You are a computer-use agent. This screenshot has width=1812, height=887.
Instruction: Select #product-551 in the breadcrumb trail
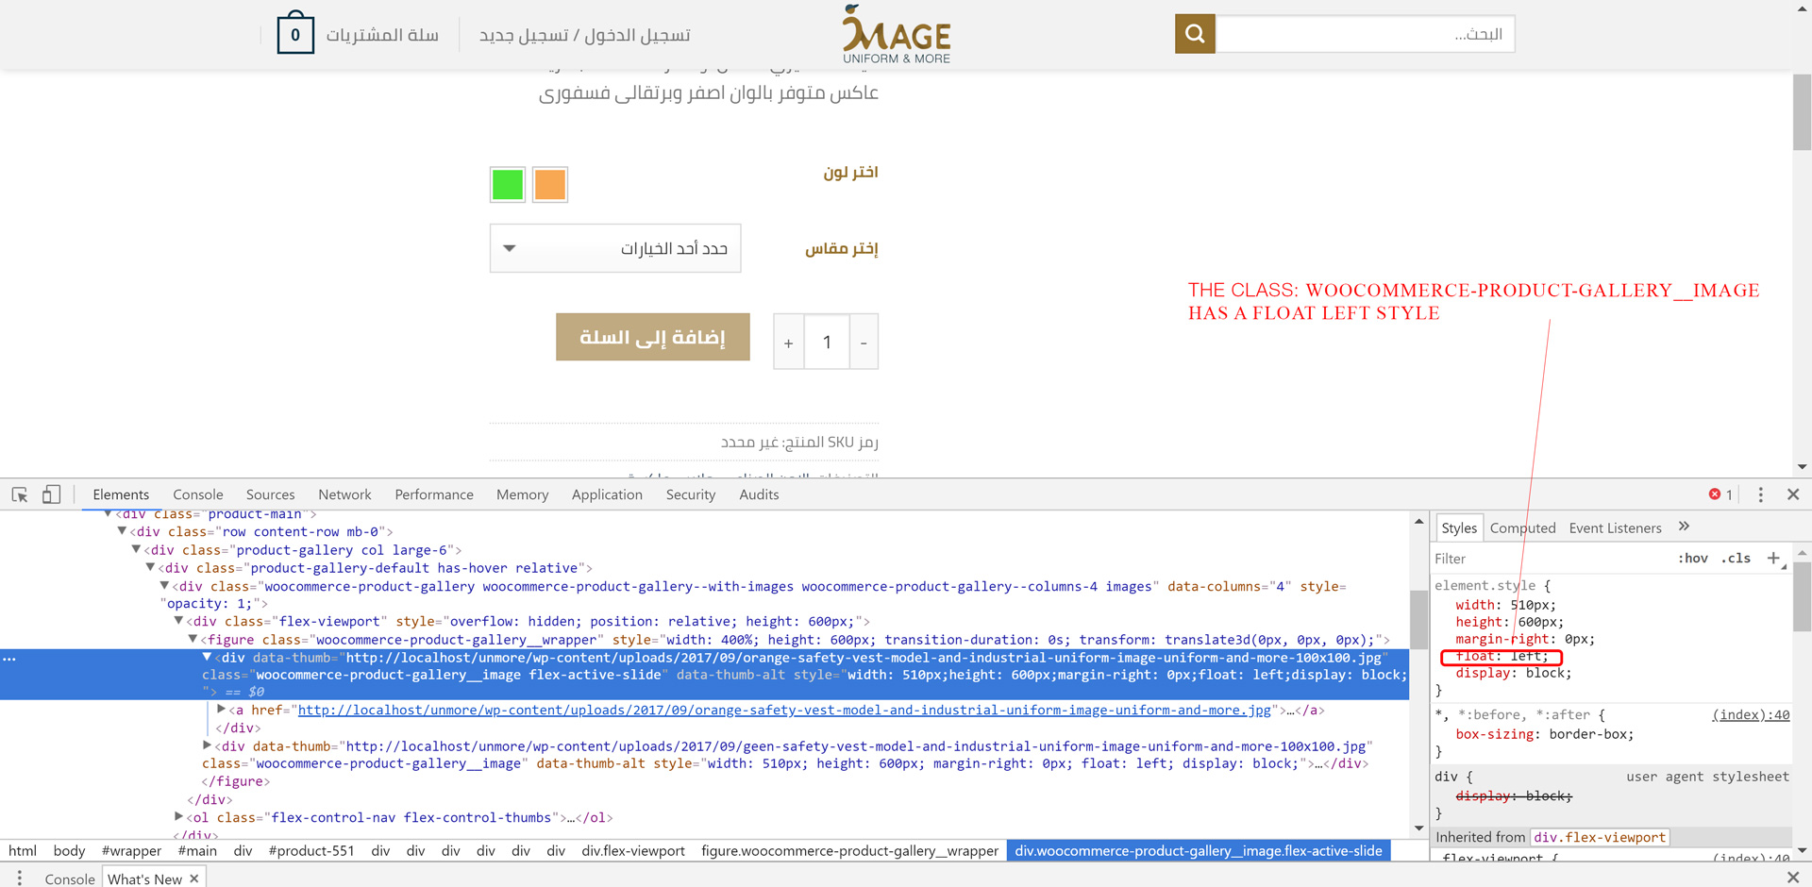311,850
